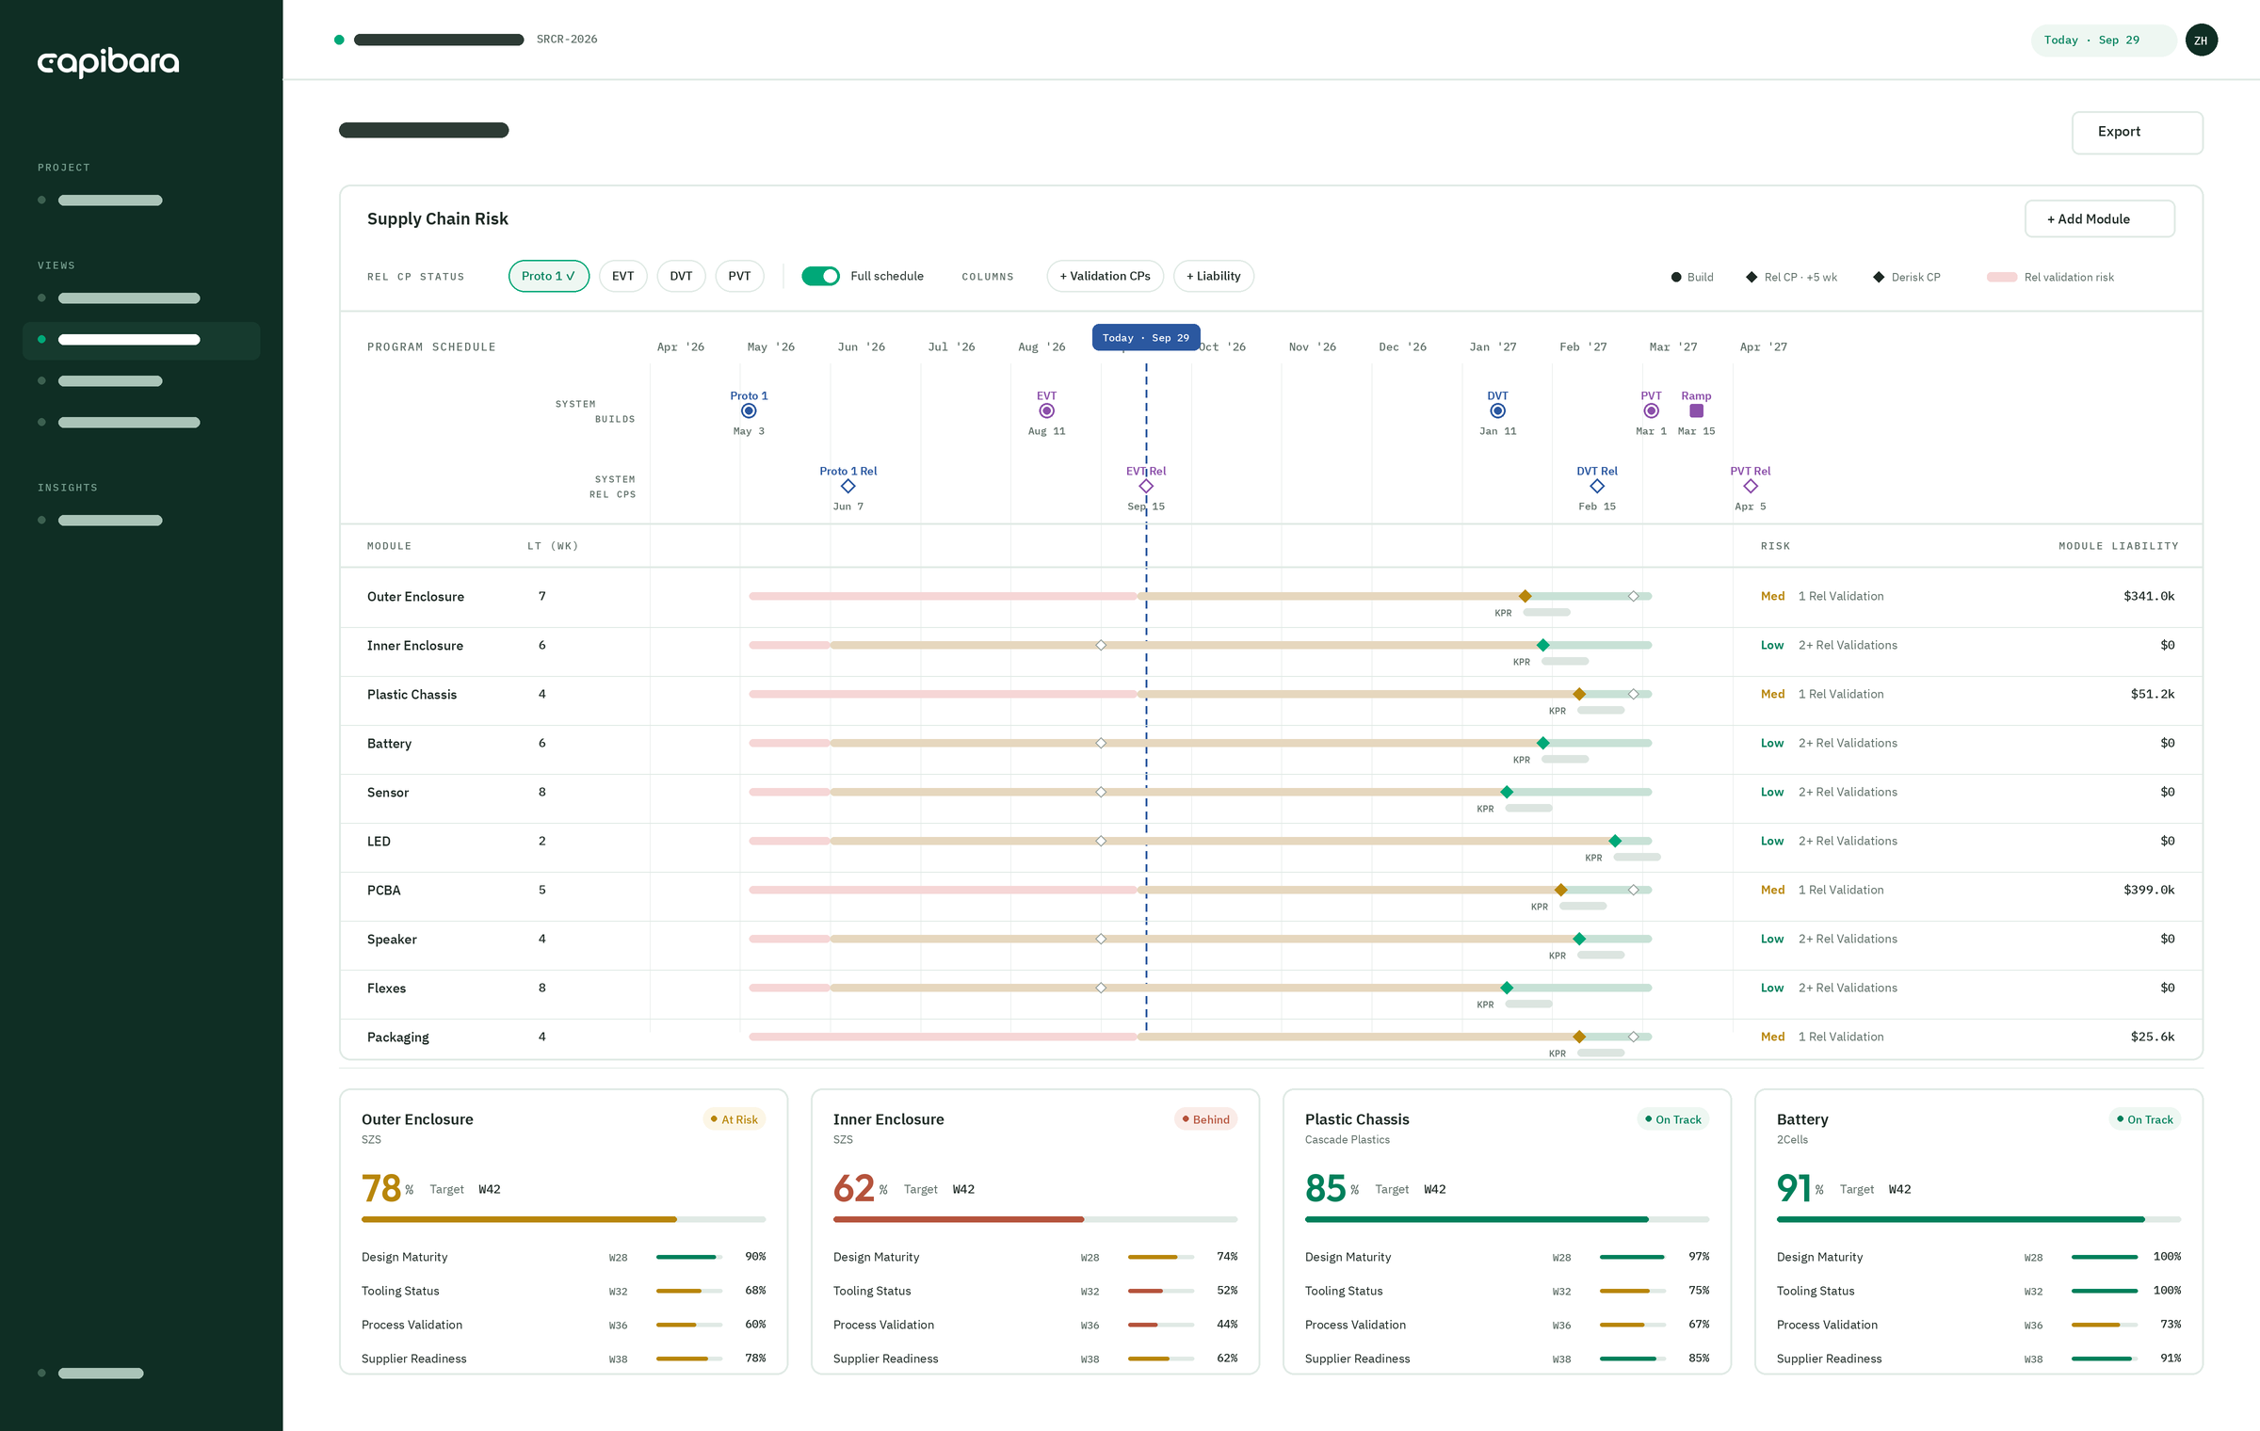Click Build legend dot icon
Image resolution: width=2260 pixels, height=1431 pixels.
pyautogui.click(x=1676, y=277)
